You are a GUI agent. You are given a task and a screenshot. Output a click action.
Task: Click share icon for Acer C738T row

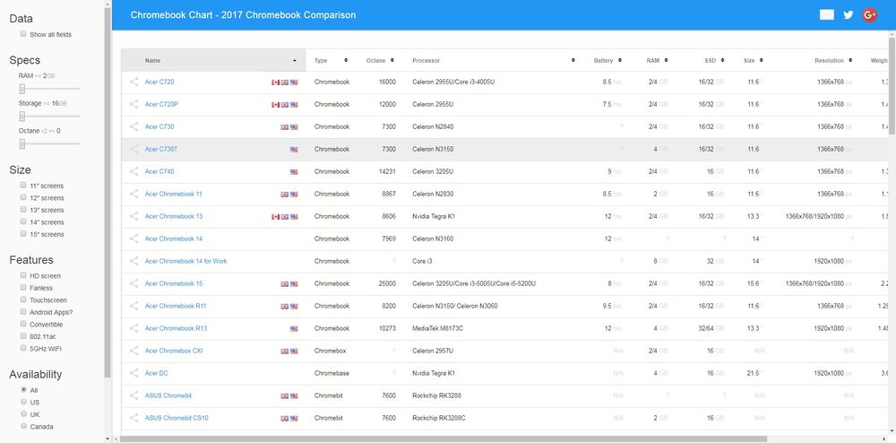coord(134,149)
